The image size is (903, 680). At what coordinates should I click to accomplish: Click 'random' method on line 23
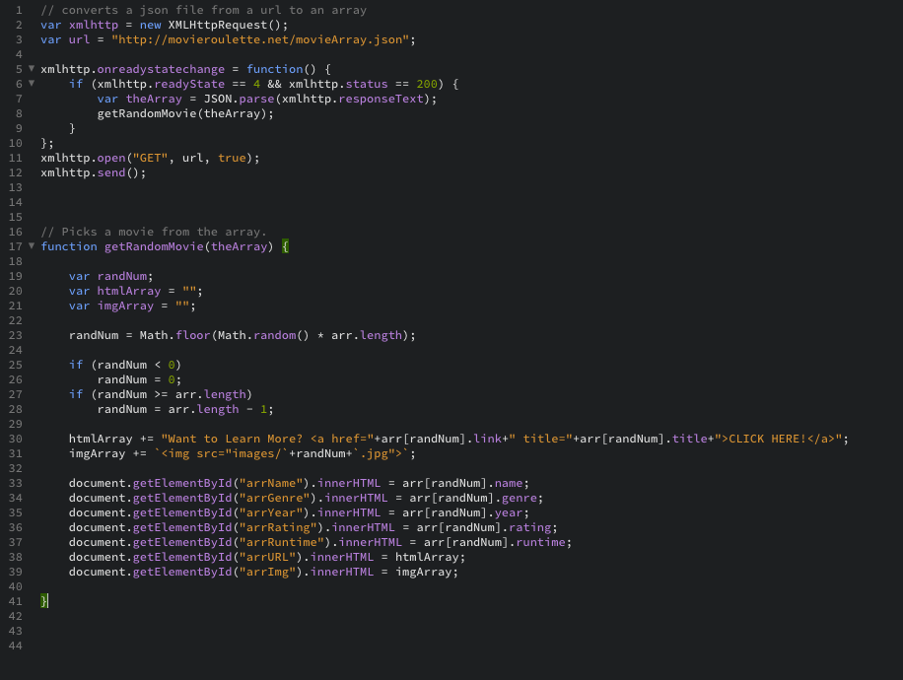click(x=275, y=335)
